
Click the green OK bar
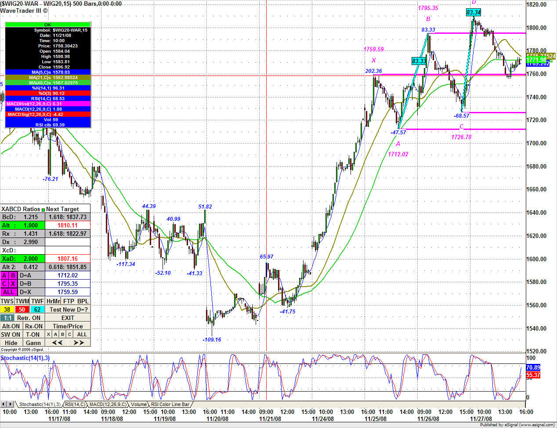click(48, 25)
